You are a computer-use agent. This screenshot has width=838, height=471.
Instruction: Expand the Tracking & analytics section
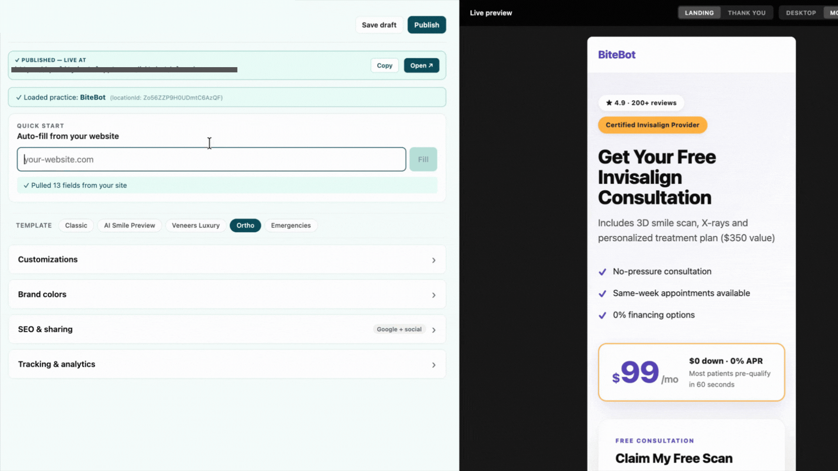click(227, 364)
